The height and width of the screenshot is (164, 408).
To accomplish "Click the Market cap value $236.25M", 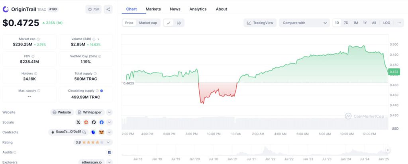I will pos(23,45).
